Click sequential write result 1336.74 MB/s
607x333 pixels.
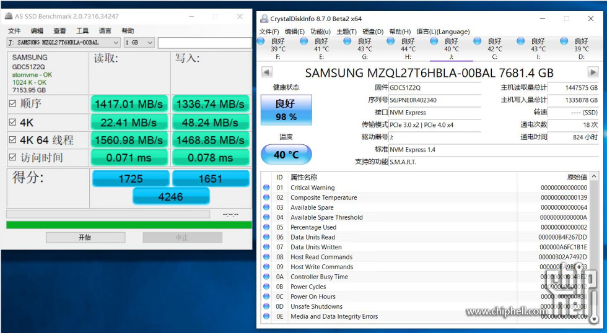211,104
